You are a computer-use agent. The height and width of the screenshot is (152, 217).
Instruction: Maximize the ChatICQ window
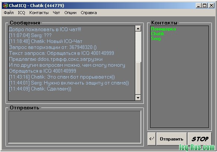coord(204,6)
